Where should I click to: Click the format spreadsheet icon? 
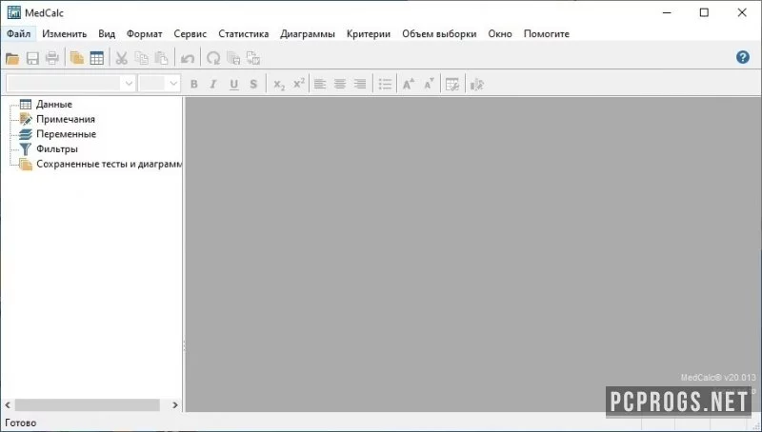[x=452, y=85]
